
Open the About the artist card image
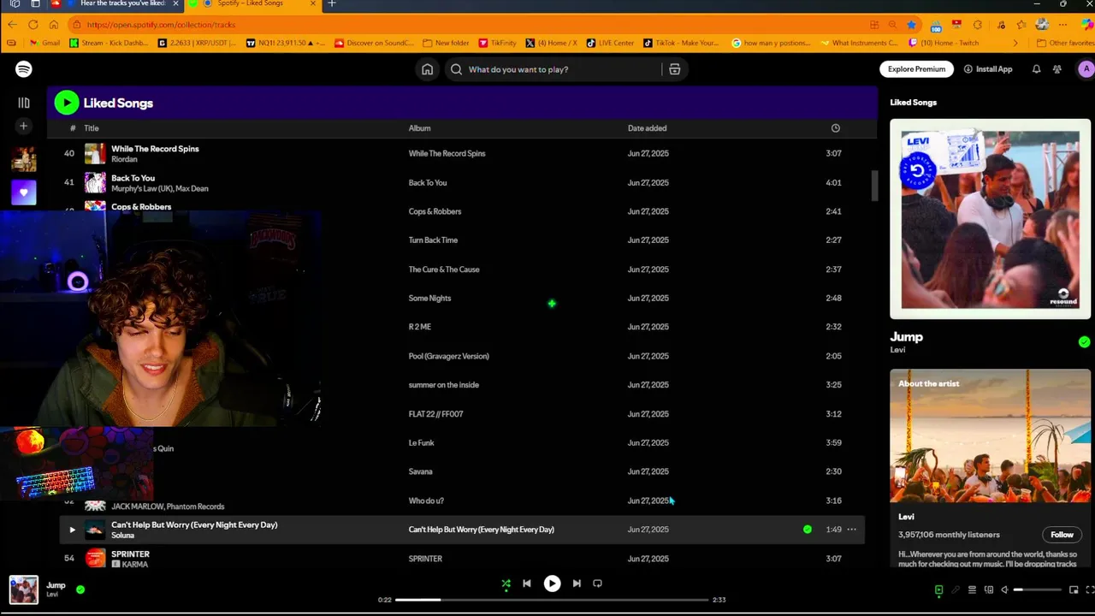(990, 436)
